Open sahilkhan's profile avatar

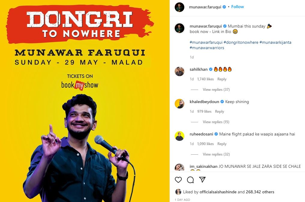point(179,71)
